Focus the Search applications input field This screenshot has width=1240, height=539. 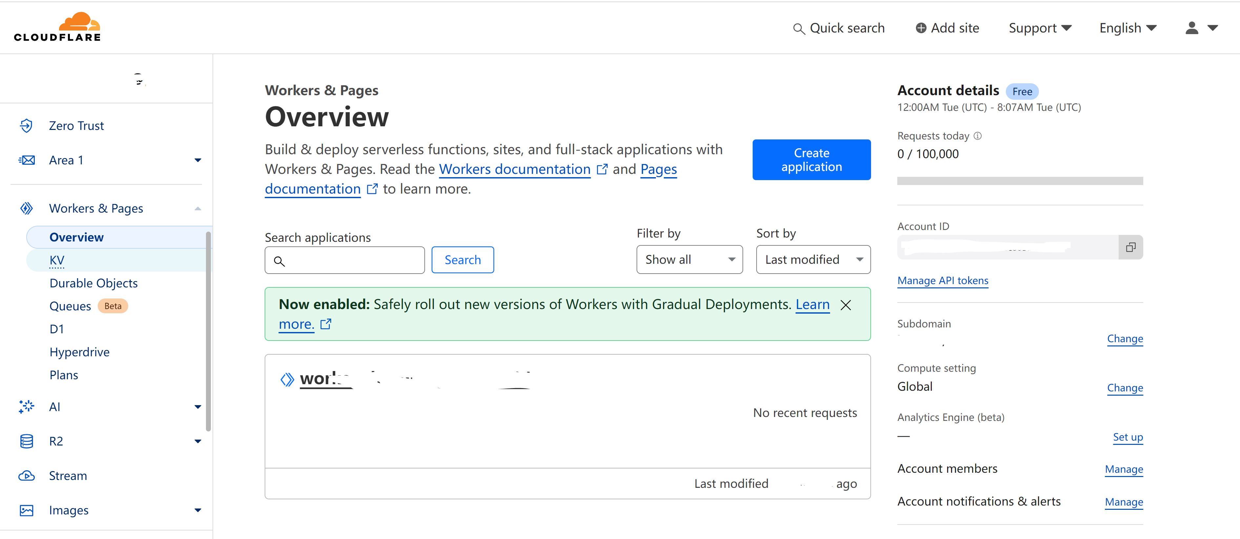click(x=351, y=260)
